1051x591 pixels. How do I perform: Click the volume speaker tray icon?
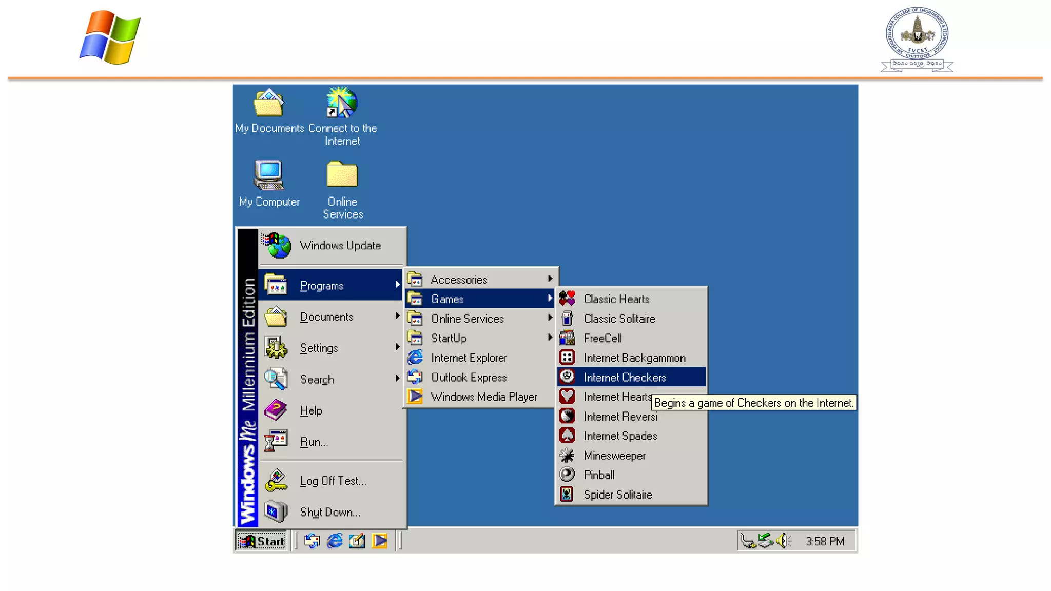click(783, 541)
